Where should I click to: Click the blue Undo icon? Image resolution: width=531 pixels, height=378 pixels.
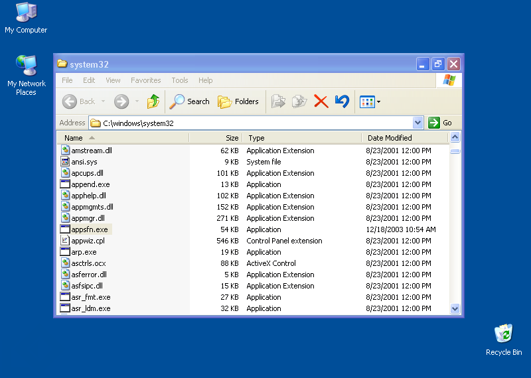click(x=342, y=101)
